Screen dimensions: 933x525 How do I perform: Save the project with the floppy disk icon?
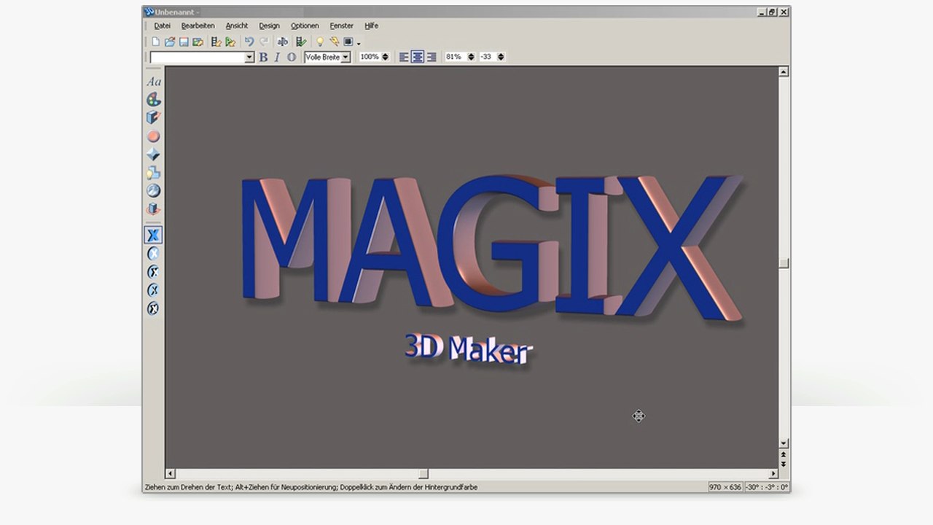[x=184, y=42]
